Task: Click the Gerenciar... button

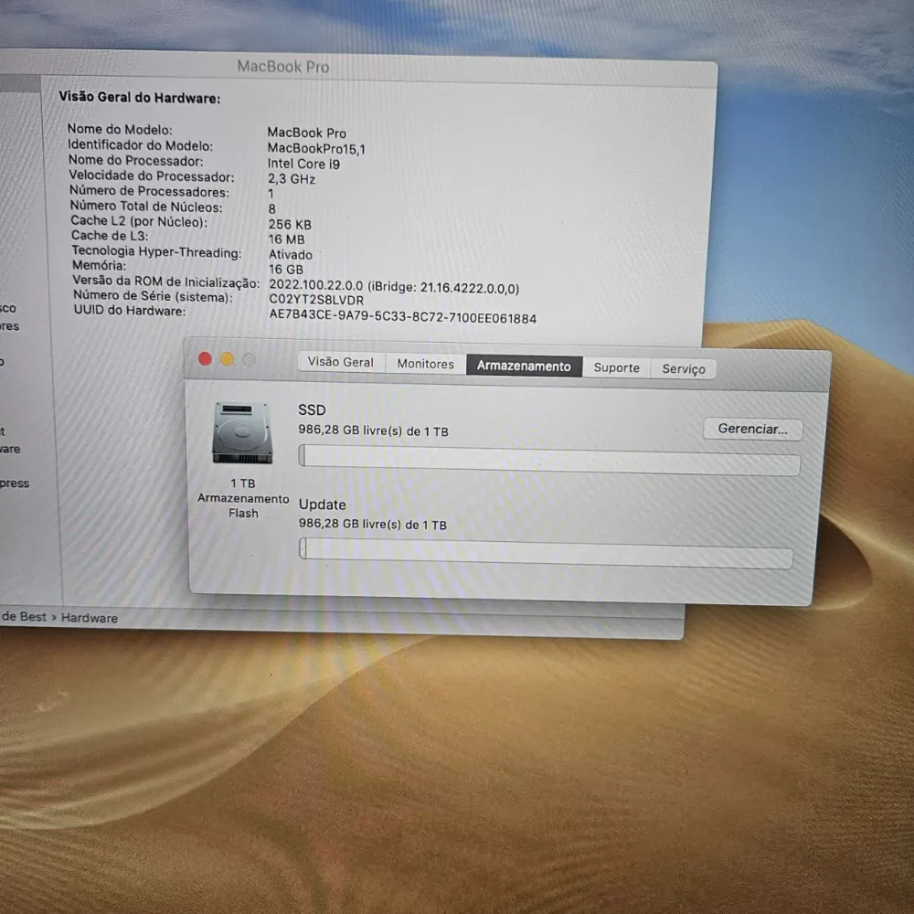Action: pyautogui.click(x=752, y=429)
